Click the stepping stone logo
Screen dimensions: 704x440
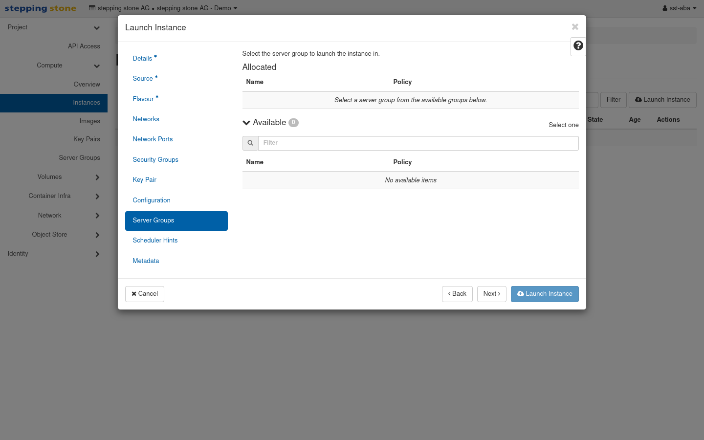pyautogui.click(x=41, y=8)
